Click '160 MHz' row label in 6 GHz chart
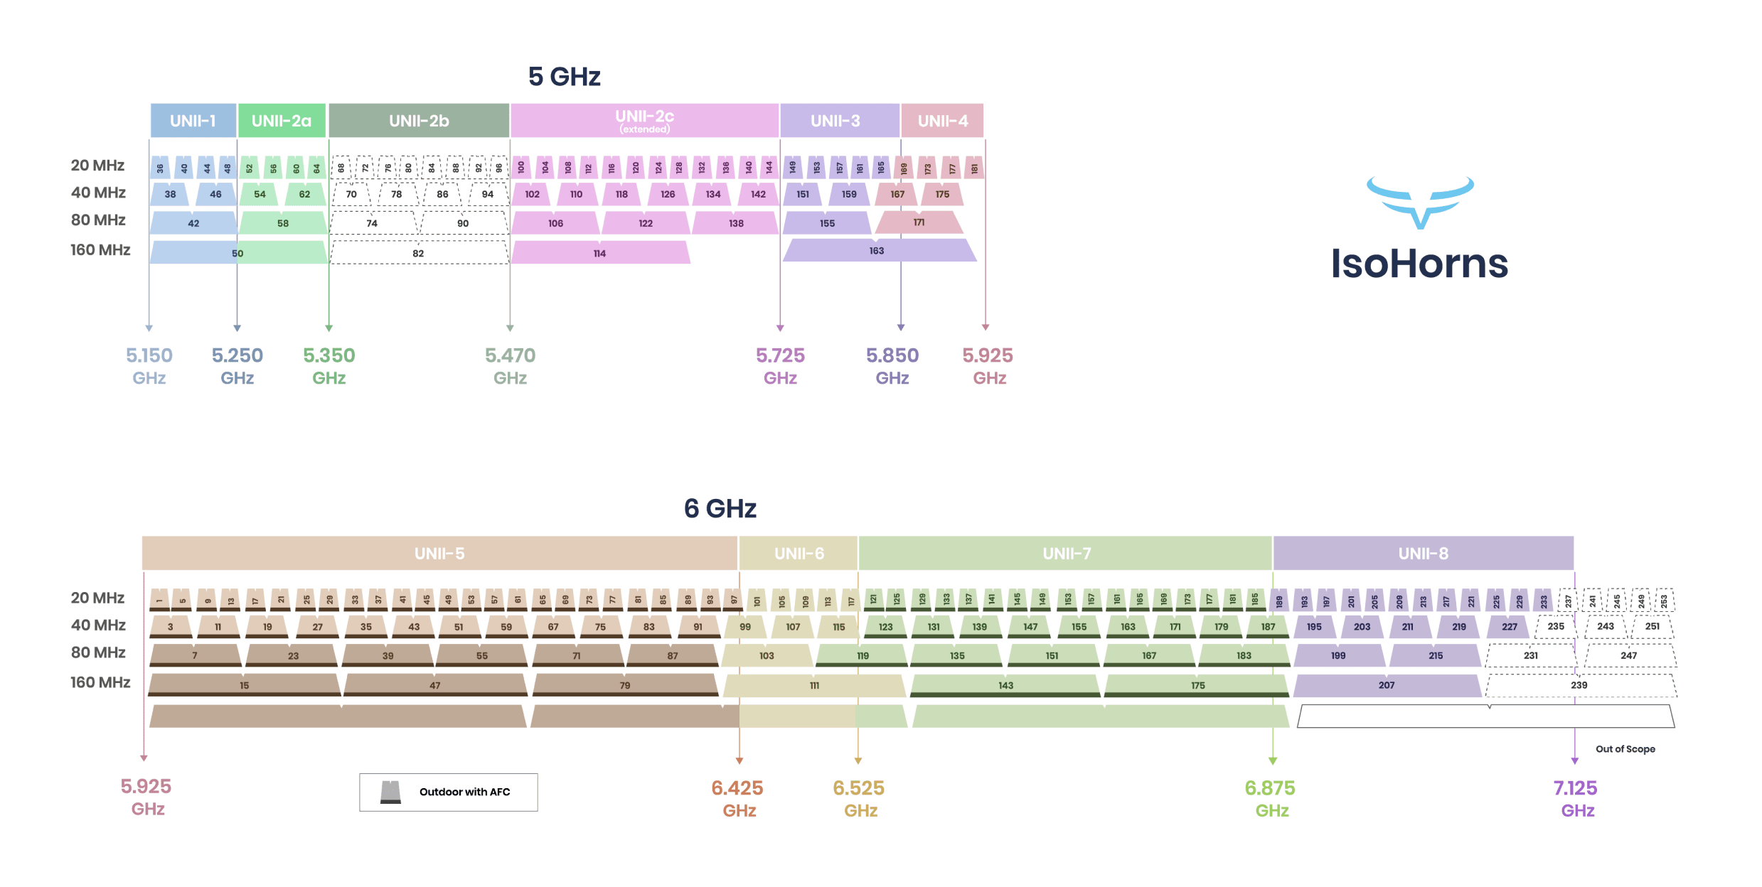Viewport: 1762px width, 887px height. click(x=100, y=682)
